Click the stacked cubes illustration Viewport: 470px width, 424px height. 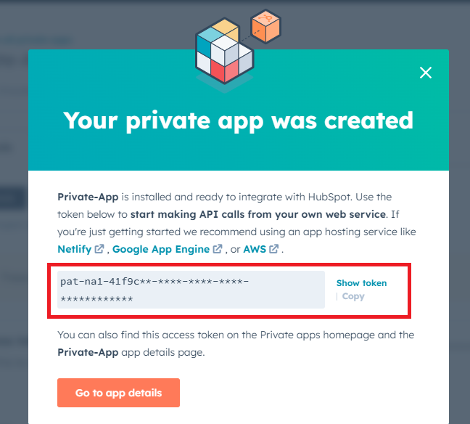[x=223, y=54]
